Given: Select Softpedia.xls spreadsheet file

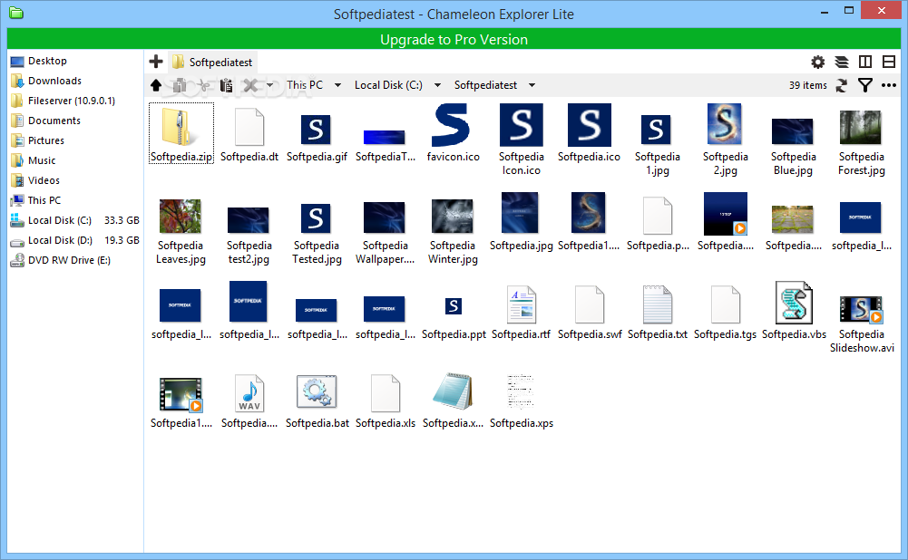Looking at the screenshot, I should (386, 402).
